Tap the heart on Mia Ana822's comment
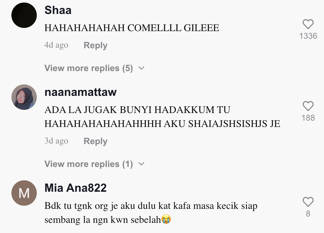 (x=308, y=202)
